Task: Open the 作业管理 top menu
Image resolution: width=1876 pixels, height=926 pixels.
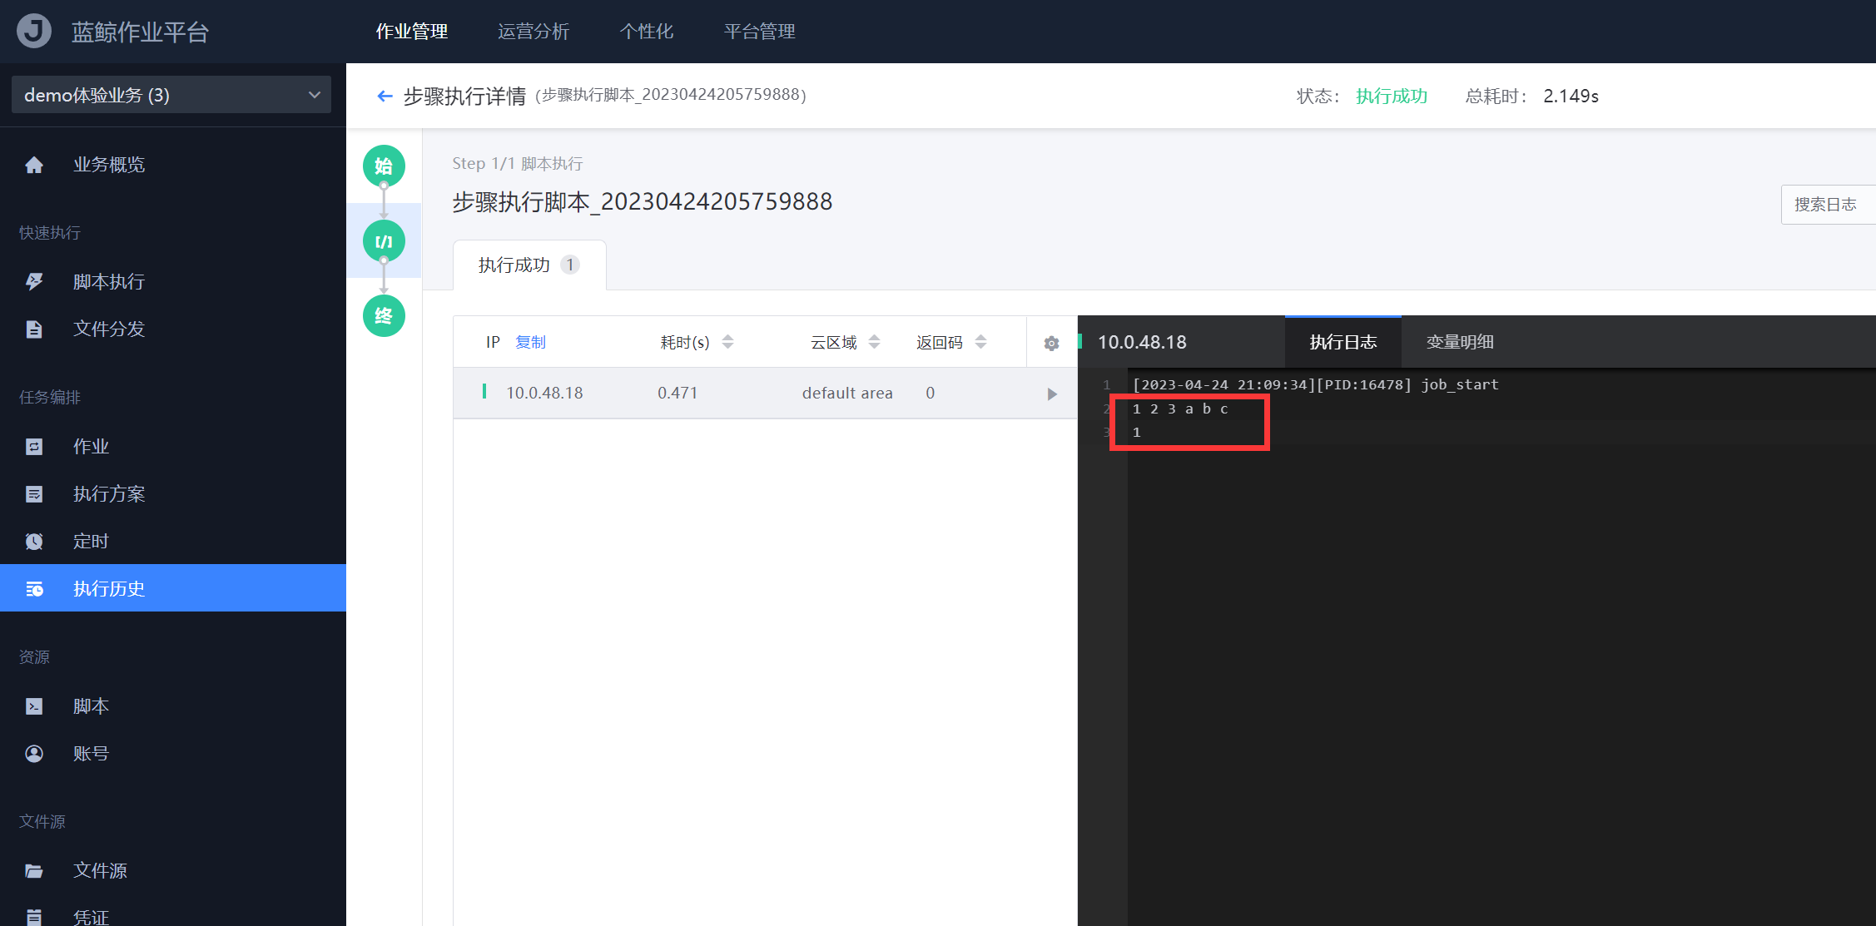Action: point(411,32)
